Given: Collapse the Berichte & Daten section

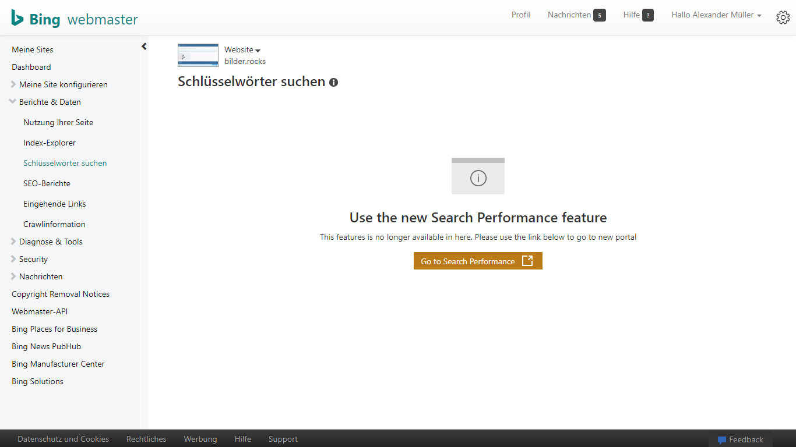Looking at the screenshot, I should click(x=13, y=102).
